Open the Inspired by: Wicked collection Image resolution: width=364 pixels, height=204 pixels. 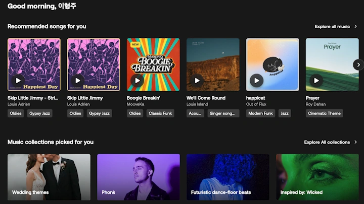pos(317,177)
